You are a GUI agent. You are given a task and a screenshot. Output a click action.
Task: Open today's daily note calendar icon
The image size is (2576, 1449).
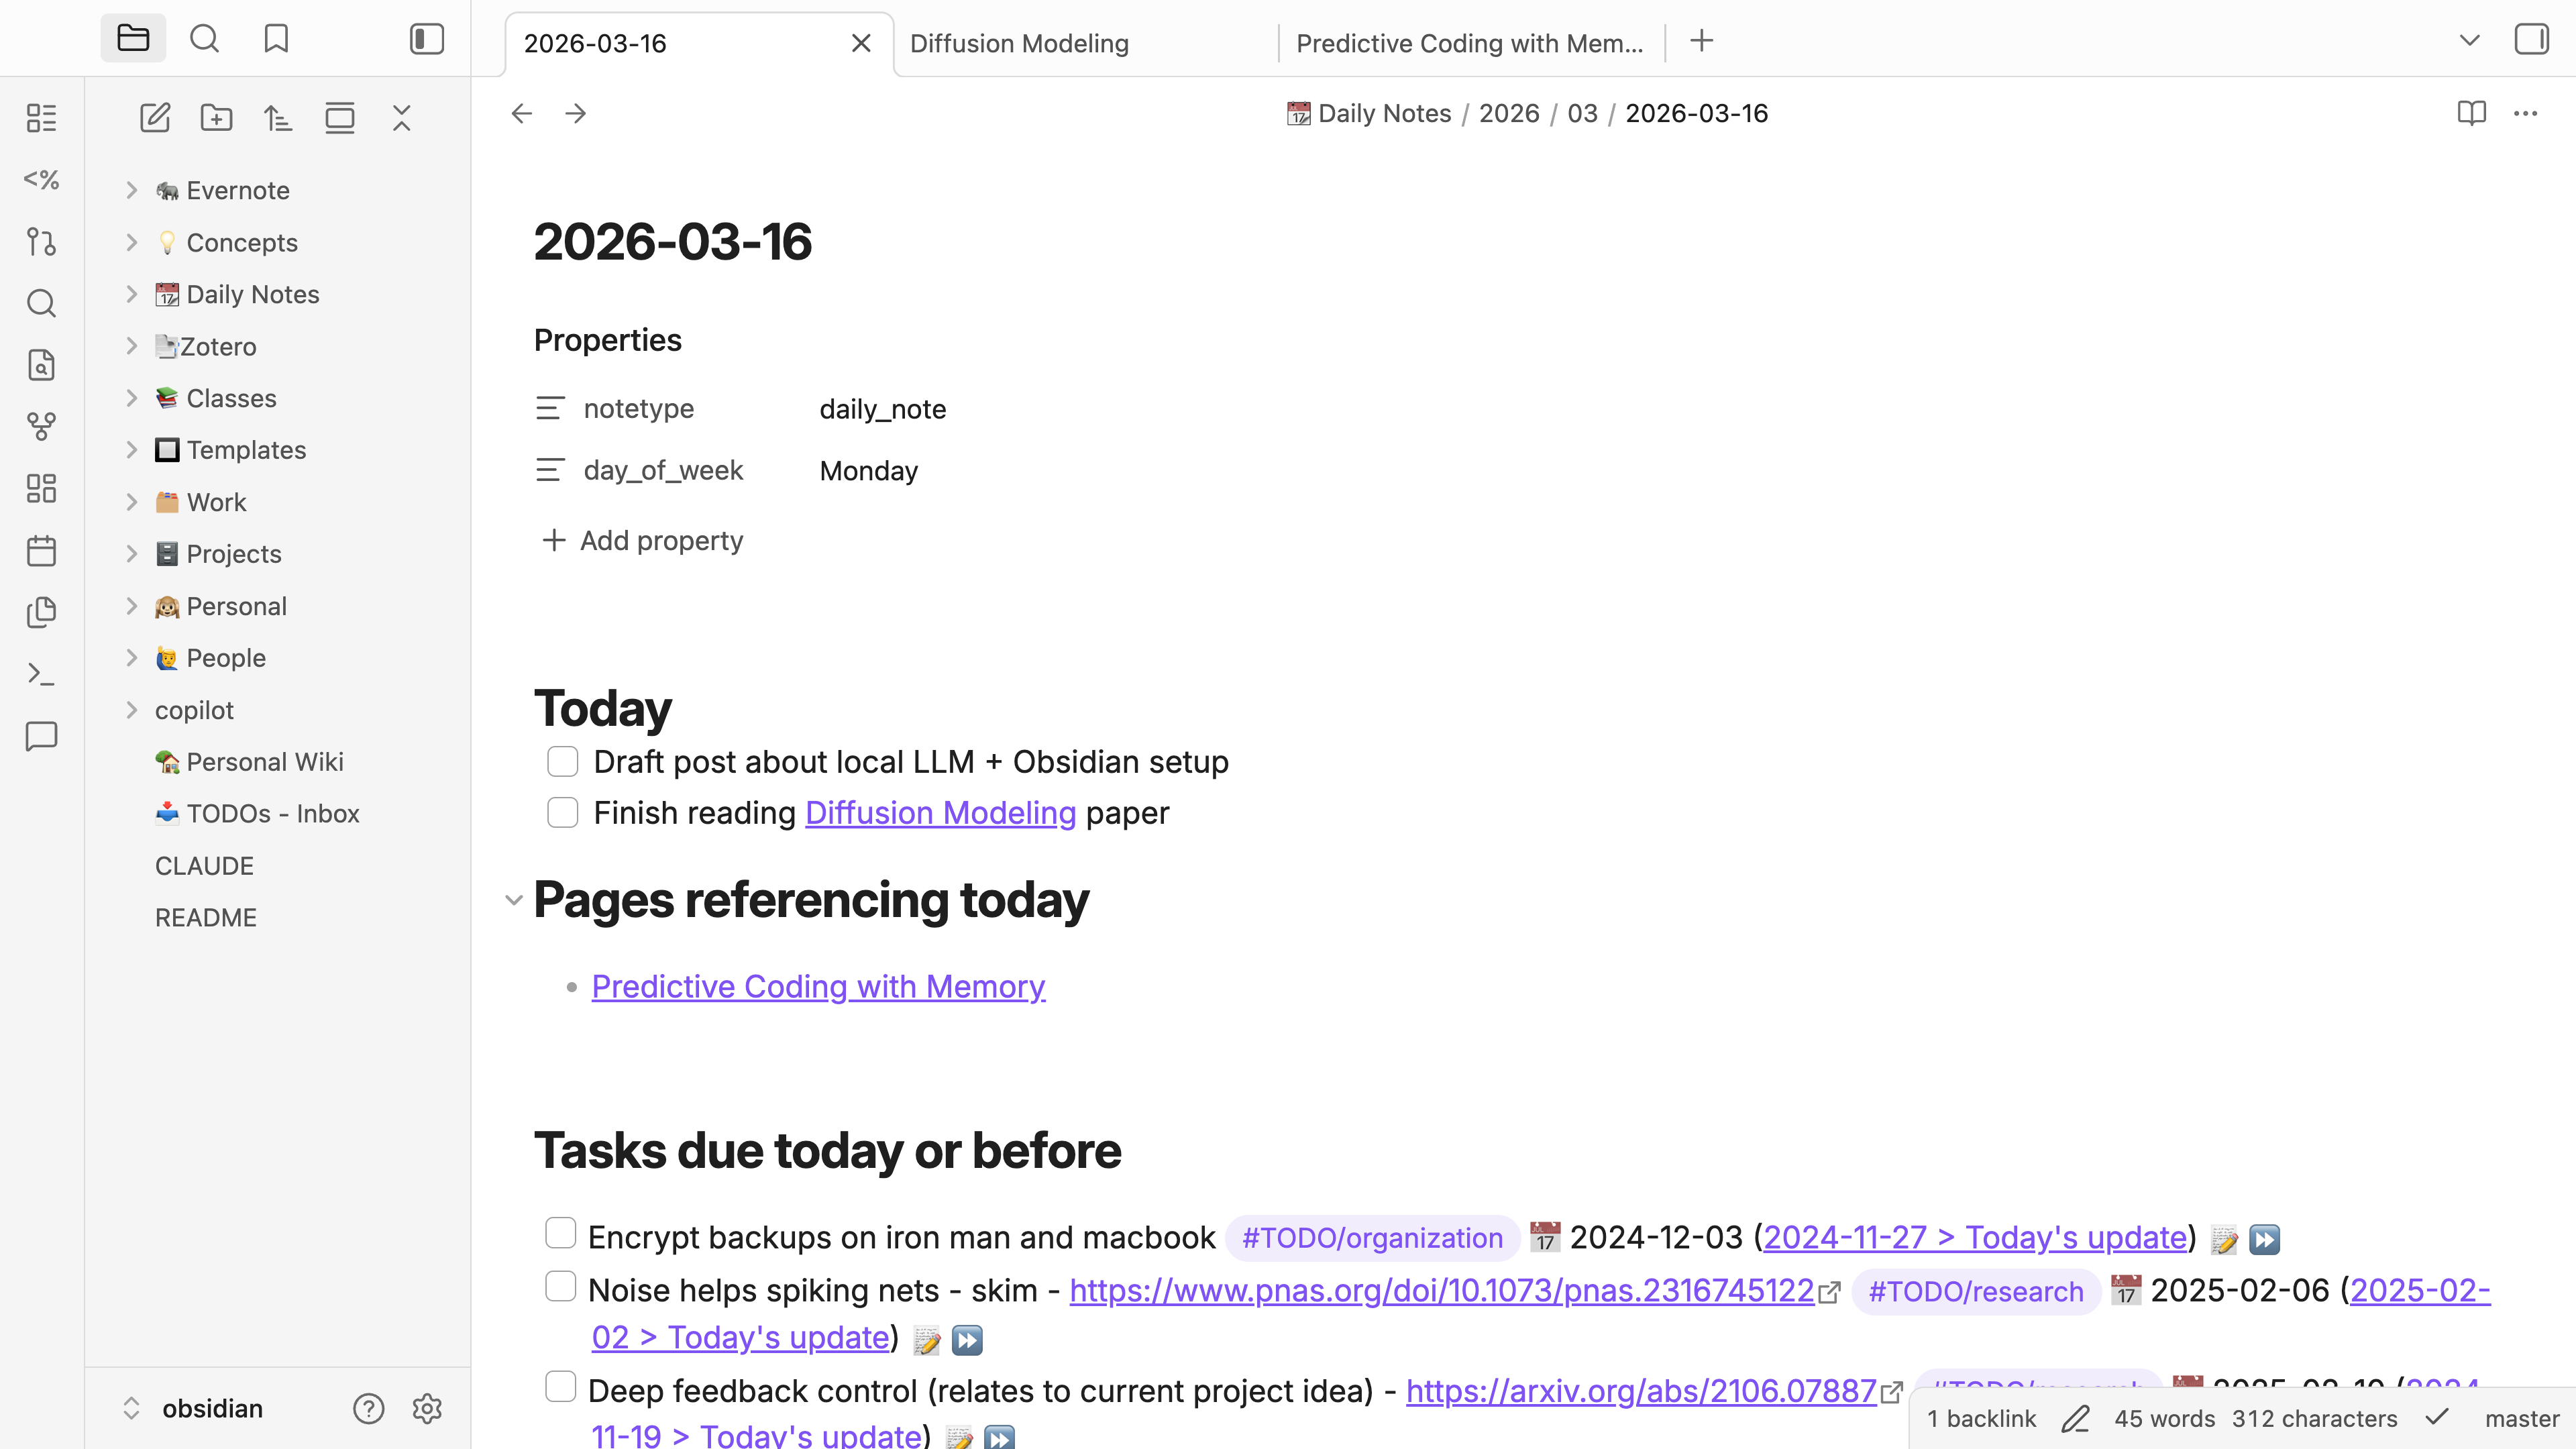tap(41, 550)
